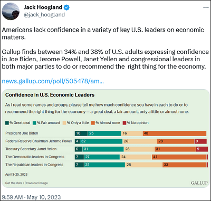
Task: Open the @jack_hoogland handle link
Action: coord(44,15)
